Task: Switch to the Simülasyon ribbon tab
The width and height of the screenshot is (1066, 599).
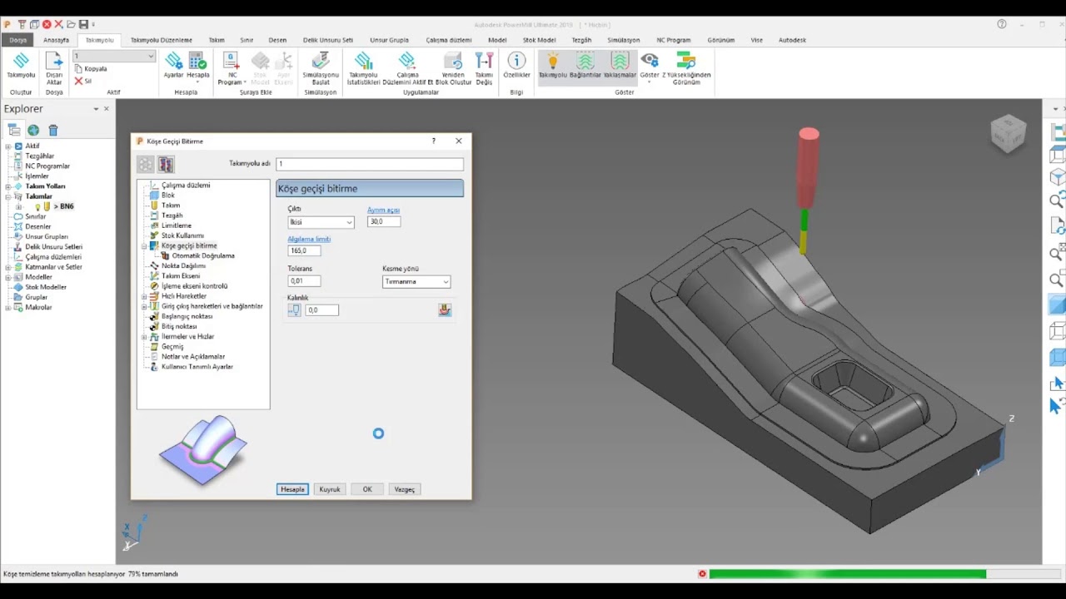Action: [x=624, y=40]
